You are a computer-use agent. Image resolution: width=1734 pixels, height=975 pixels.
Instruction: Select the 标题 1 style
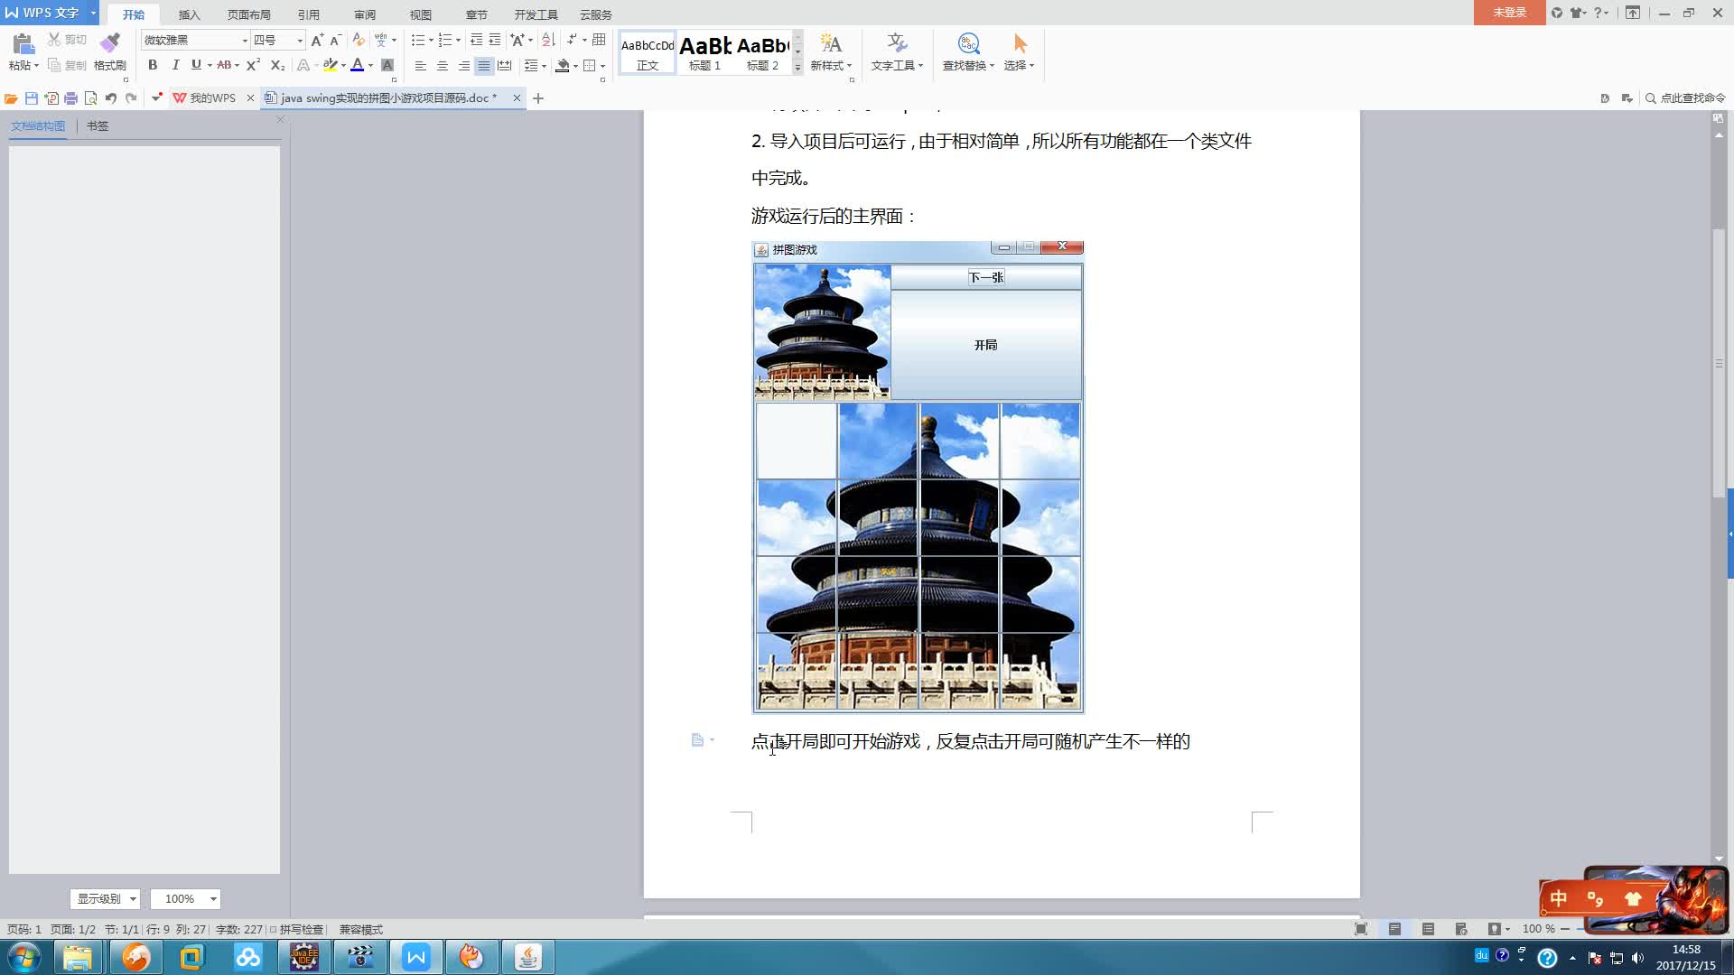tap(705, 52)
